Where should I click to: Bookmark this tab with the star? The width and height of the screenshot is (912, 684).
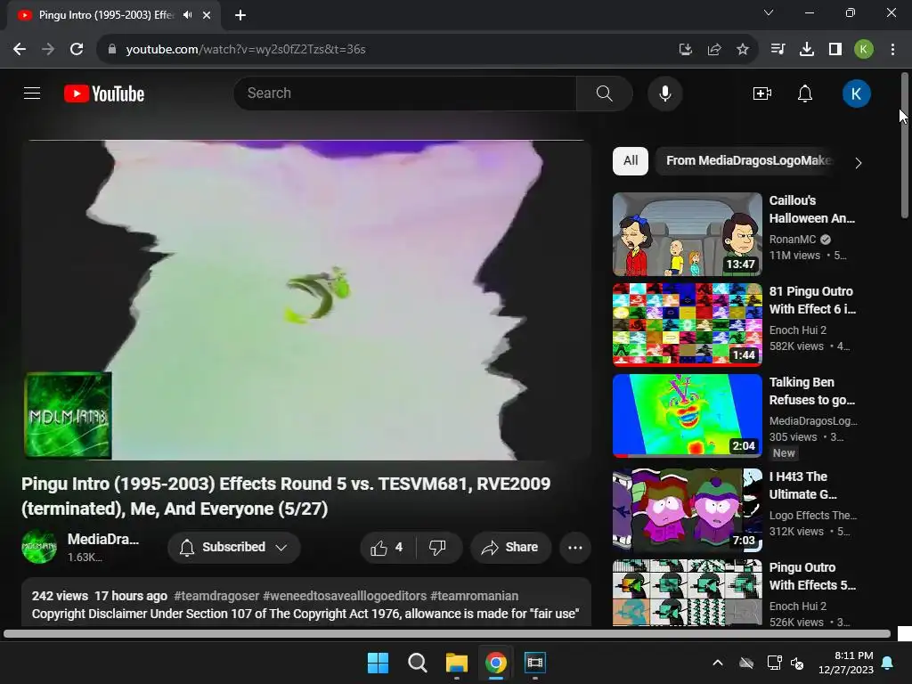click(743, 50)
